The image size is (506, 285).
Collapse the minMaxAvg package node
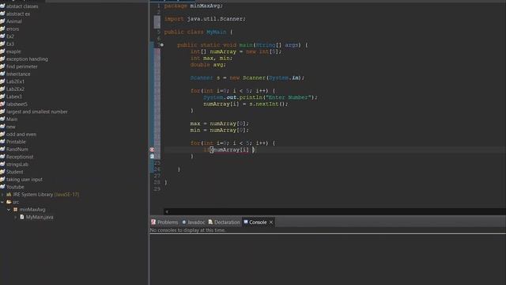coord(9,209)
